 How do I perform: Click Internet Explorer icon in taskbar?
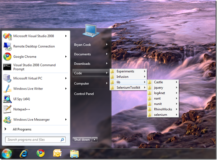[x=24, y=153]
